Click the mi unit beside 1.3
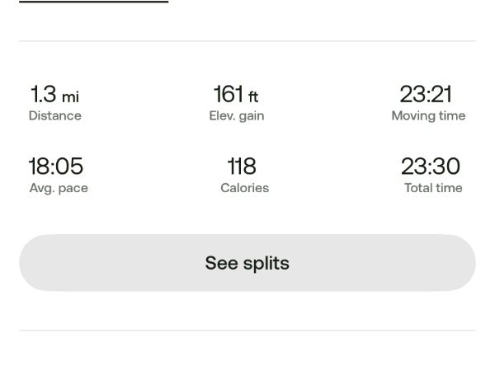This screenshot has height=371, width=495. coord(71,98)
